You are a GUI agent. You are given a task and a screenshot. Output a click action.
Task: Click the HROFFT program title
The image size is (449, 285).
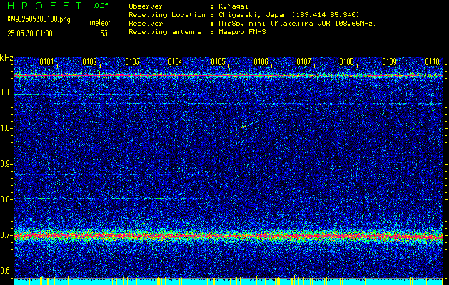pyautogui.click(x=44, y=6)
